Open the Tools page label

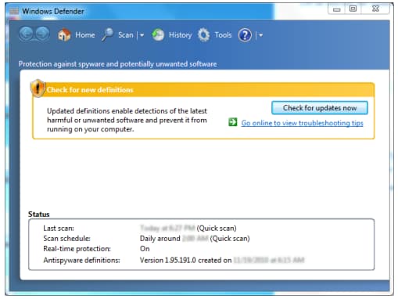pos(223,34)
